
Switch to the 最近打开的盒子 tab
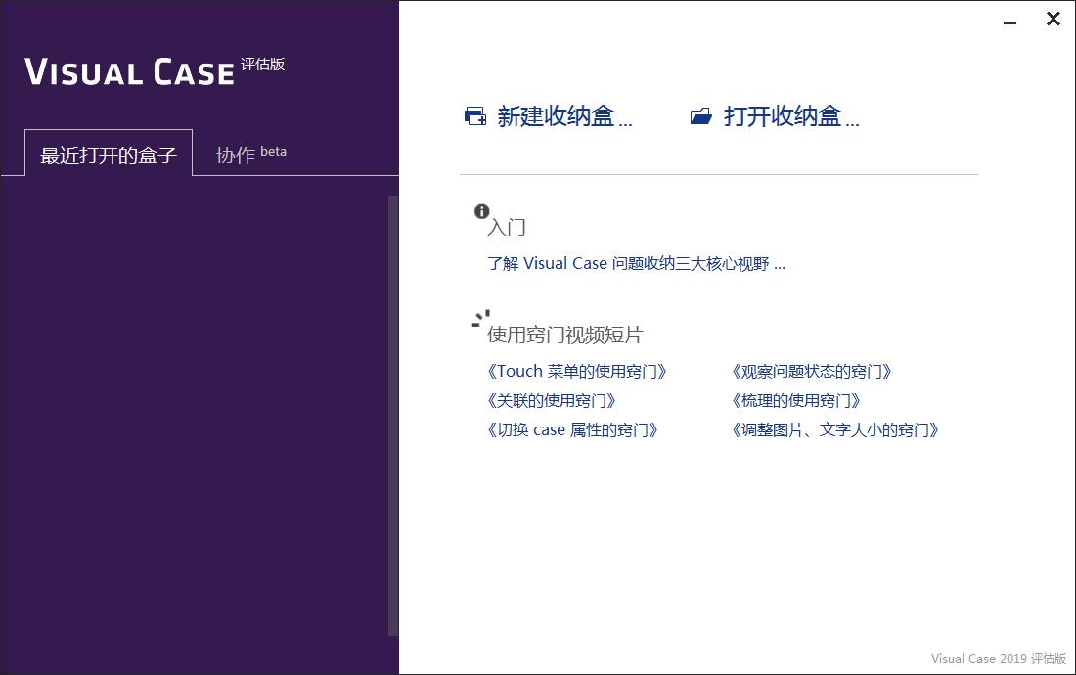click(x=109, y=155)
